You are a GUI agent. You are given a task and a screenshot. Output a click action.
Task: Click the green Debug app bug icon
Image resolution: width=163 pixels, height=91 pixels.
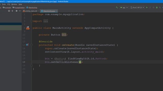157,7
